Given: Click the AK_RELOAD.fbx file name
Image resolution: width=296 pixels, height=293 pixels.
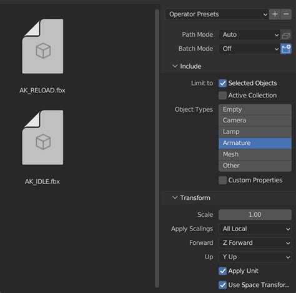Looking at the screenshot, I should [x=42, y=91].
